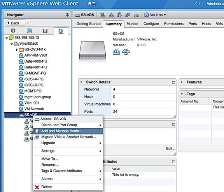The height and width of the screenshot is (192, 224).
Task: Select mgmt-port-group in tree
Action: point(38,97)
